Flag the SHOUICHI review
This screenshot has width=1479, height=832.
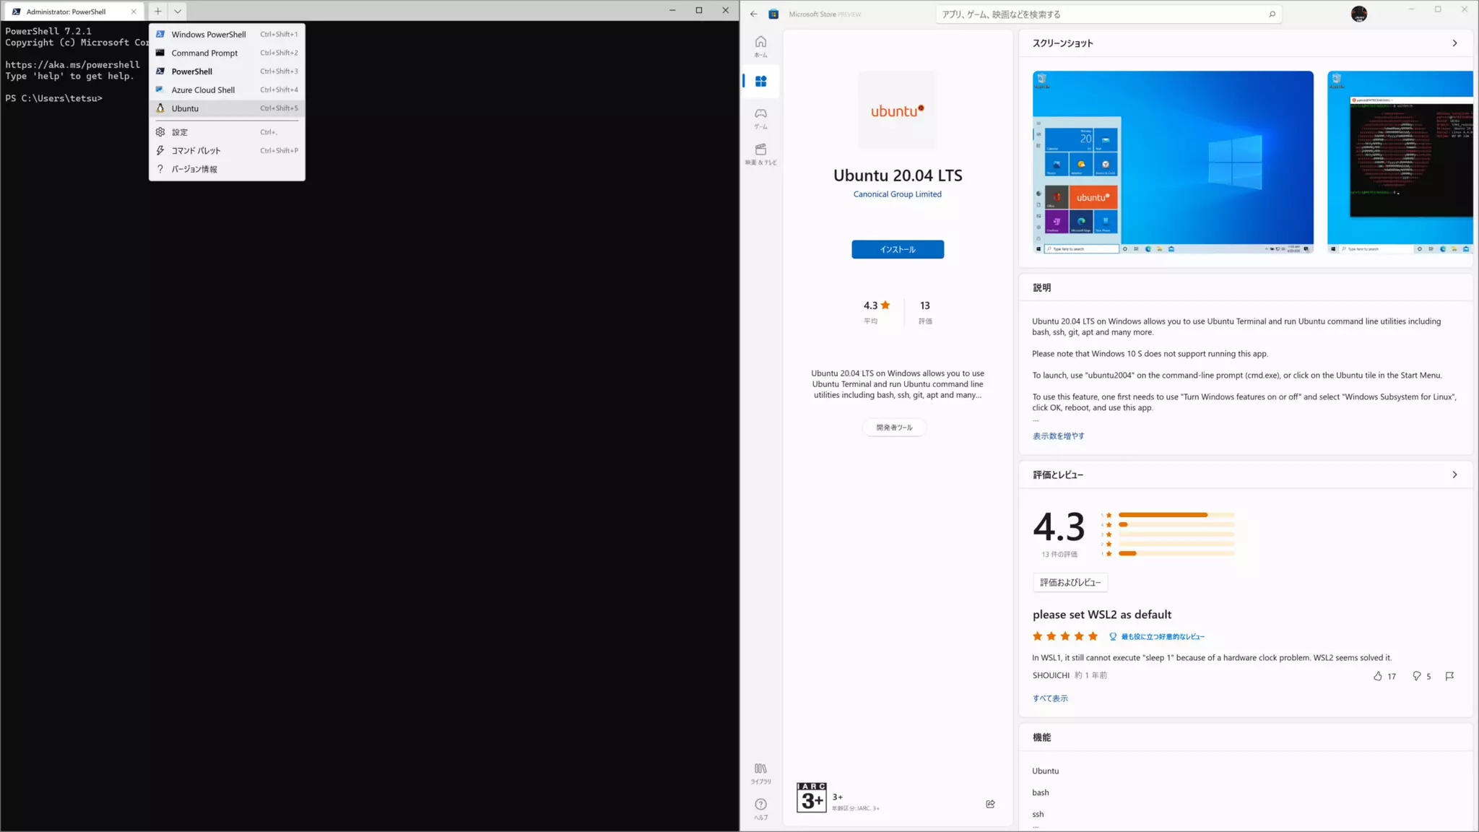tap(1449, 676)
